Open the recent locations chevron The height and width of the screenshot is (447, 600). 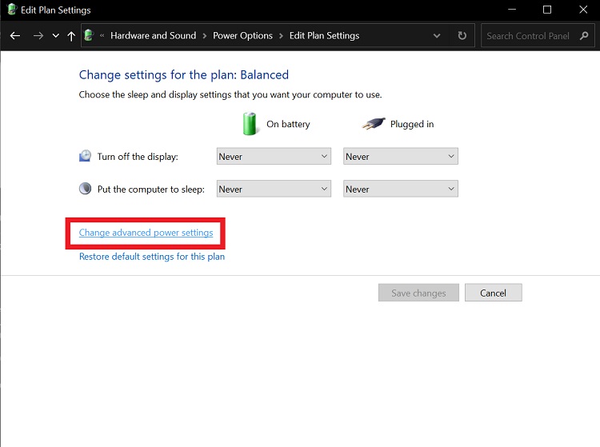point(55,36)
